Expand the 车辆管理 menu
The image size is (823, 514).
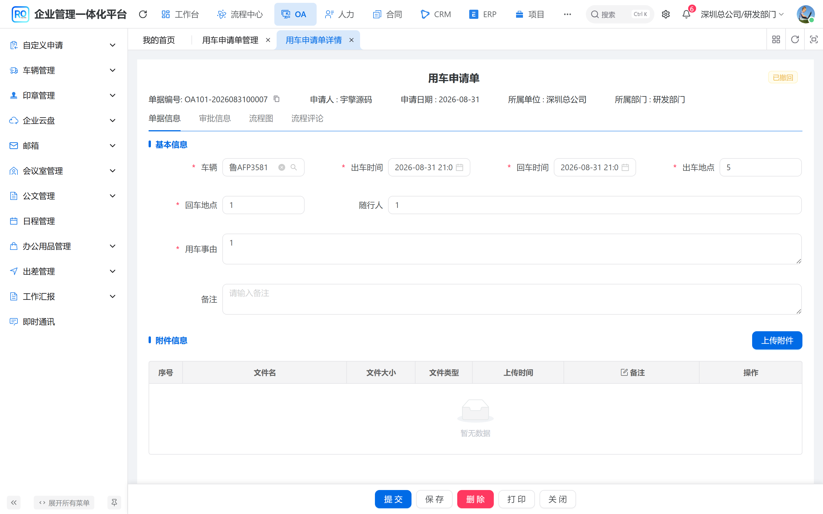tap(64, 70)
